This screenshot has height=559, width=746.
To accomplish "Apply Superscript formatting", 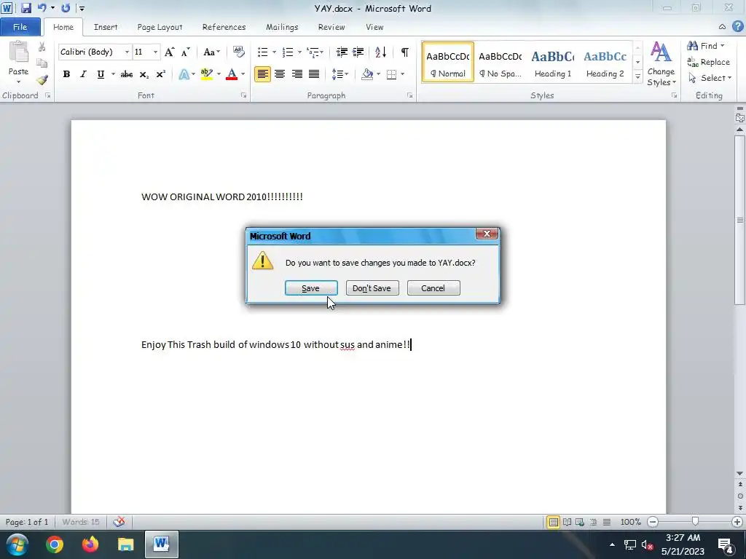I will [161, 74].
